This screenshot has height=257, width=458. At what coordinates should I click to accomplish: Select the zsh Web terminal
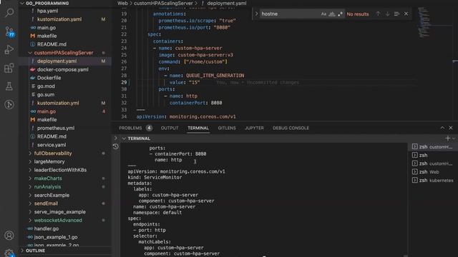click(432, 172)
